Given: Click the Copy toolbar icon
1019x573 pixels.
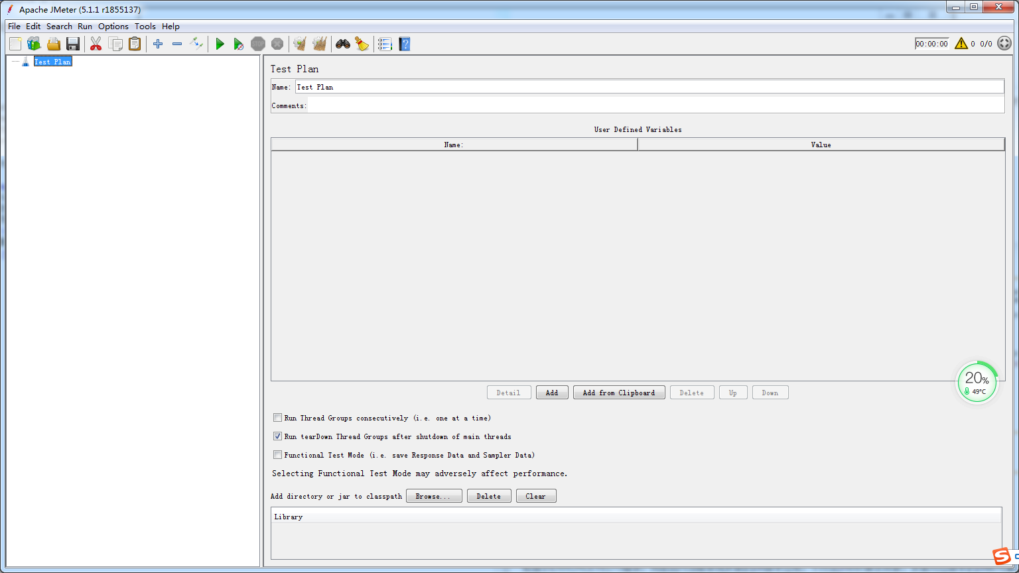Looking at the screenshot, I should [115, 44].
